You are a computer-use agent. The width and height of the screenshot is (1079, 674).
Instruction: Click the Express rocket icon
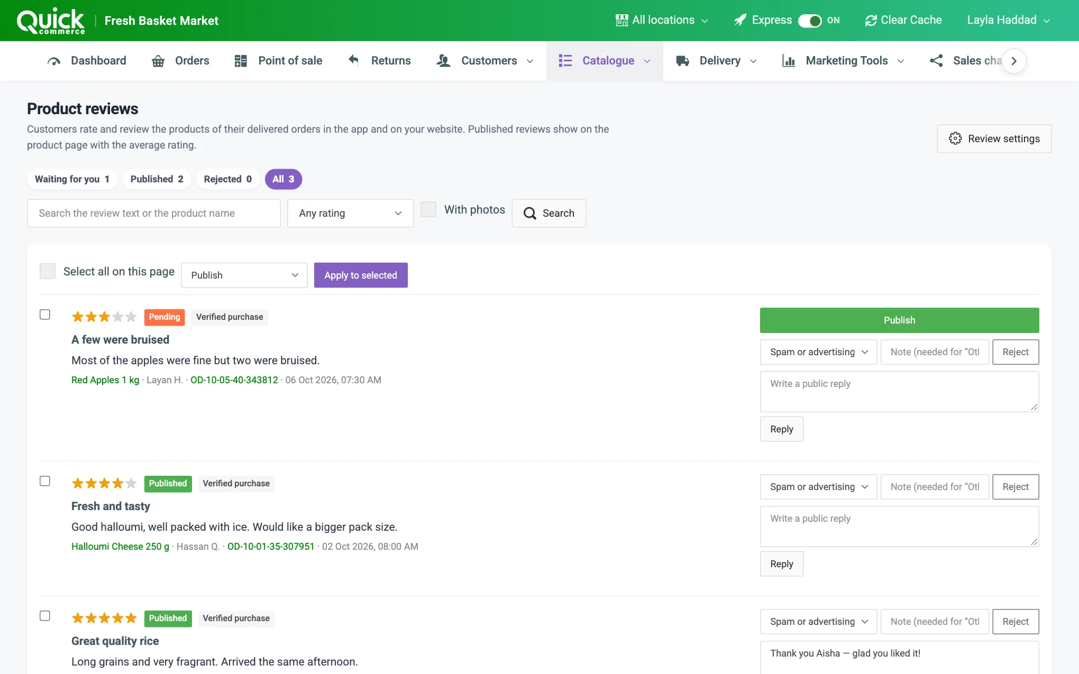click(740, 20)
